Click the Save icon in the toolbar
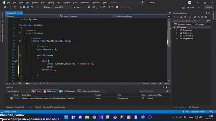 pyautogui.click(x=24, y=7)
